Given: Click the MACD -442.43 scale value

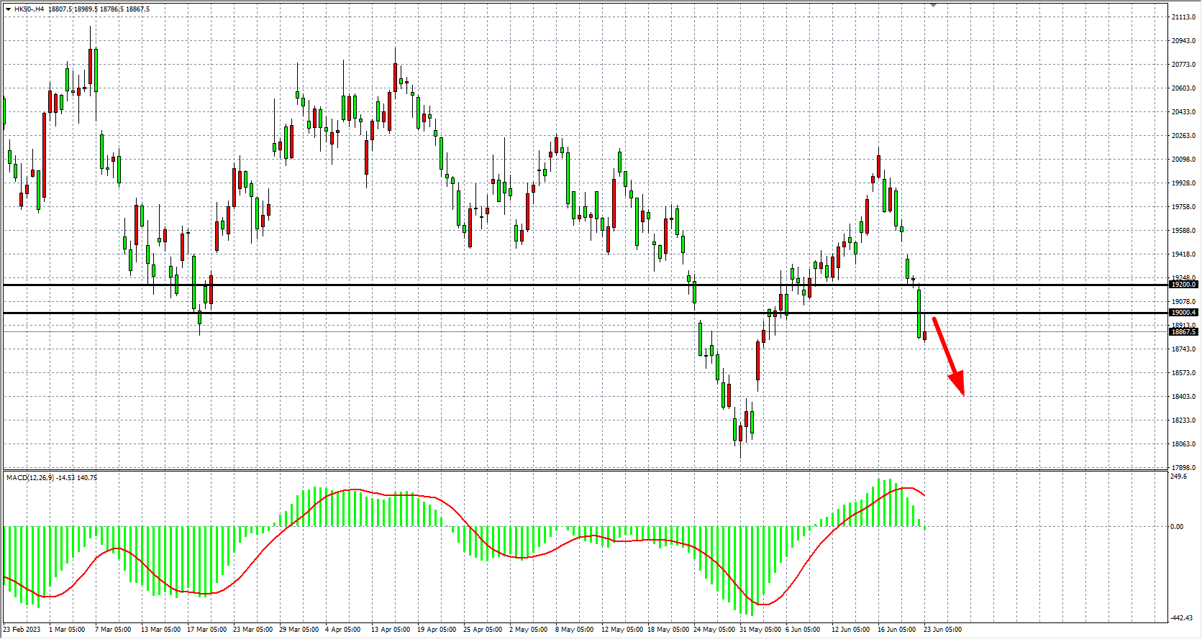Looking at the screenshot, I should coord(1182,618).
